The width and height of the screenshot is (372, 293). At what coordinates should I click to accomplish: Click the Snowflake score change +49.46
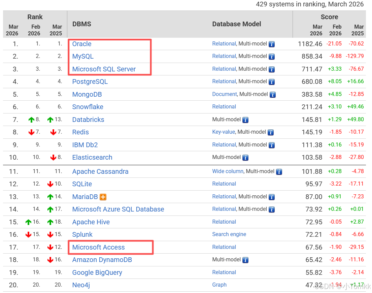pyautogui.click(x=356, y=107)
